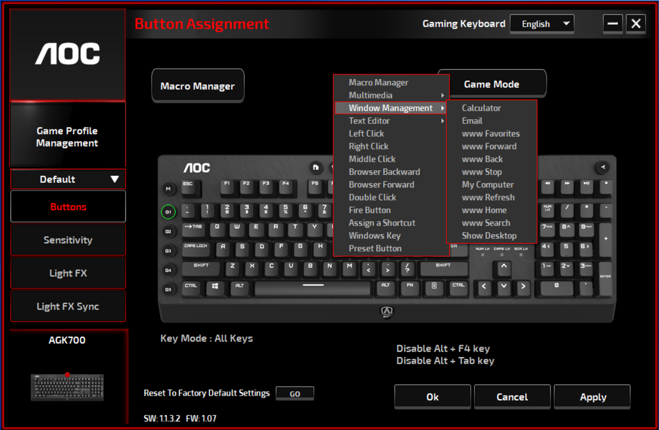Viewport: 659px width, 430px height.
Task: Click the Key Mode : All Keys text
Action: tap(206, 338)
